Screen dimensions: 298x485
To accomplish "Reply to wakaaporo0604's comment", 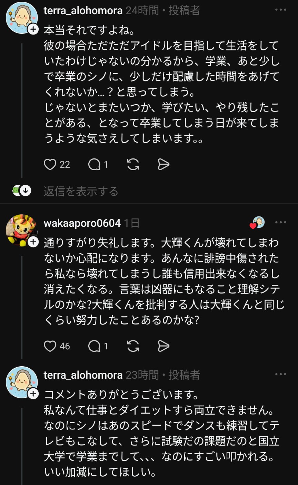I will 94,346.
